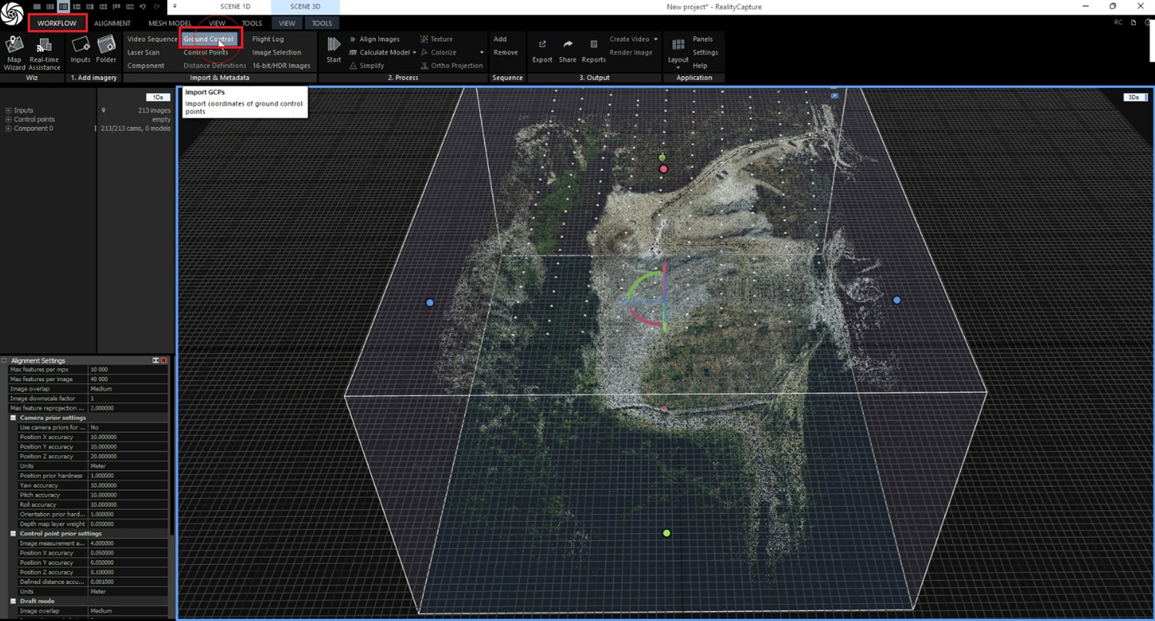
Task: Click the Align Images command
Action: click(x=379, y=39)
